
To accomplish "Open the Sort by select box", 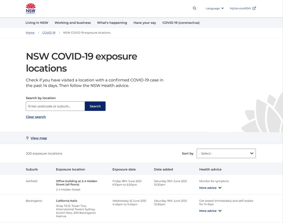I will 226,153.
